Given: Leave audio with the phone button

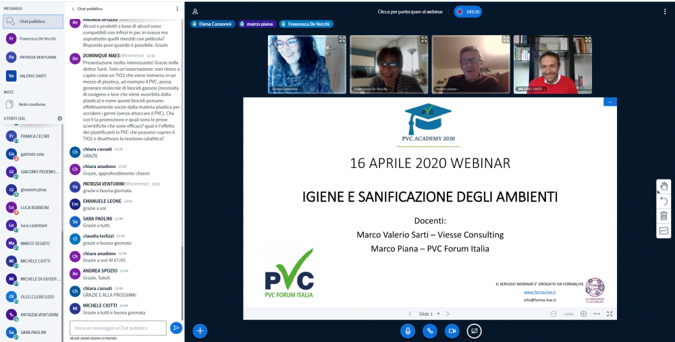Looking at the screenshot, I should click(429, 331).
